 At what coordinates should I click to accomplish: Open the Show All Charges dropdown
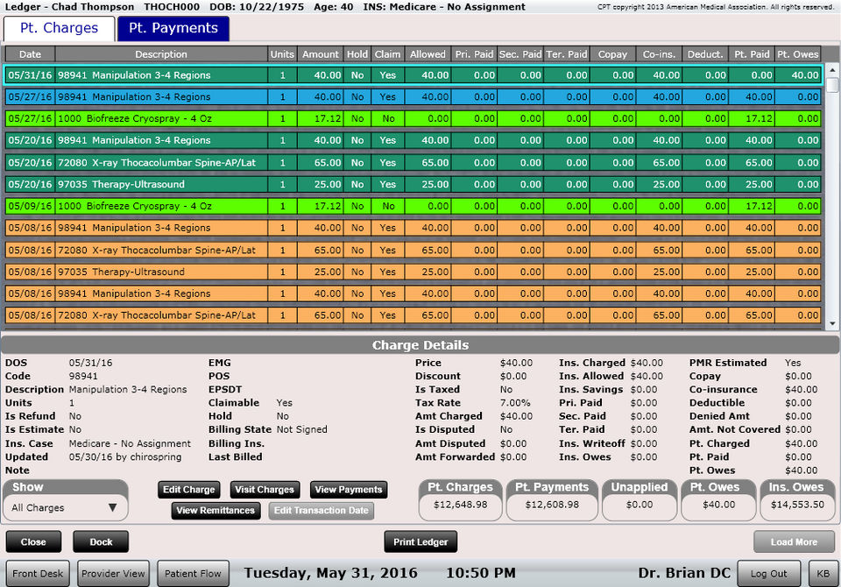pyautogui.click(x=66, y=507)
